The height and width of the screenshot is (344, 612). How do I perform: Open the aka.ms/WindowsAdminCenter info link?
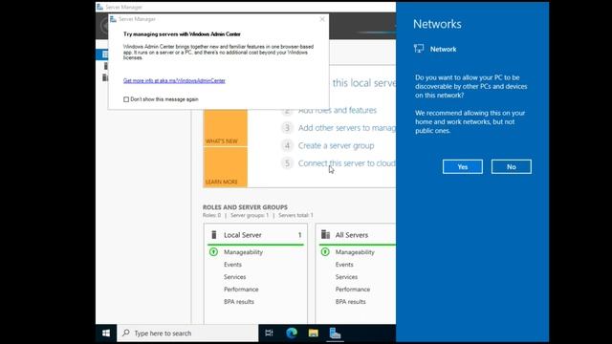pyautogui.click(x=174, y=80)
